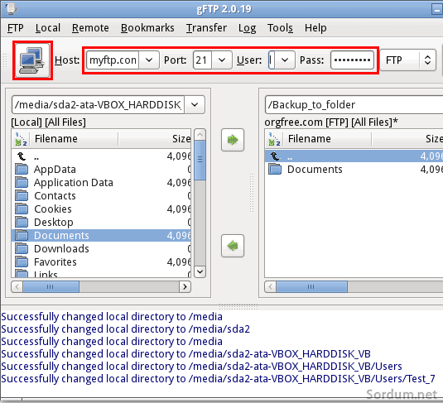Screen dimensions: 443x403
Task: Click log line ending in VBOX_HARDDISK_VB/Users
Action: [201, 367]
